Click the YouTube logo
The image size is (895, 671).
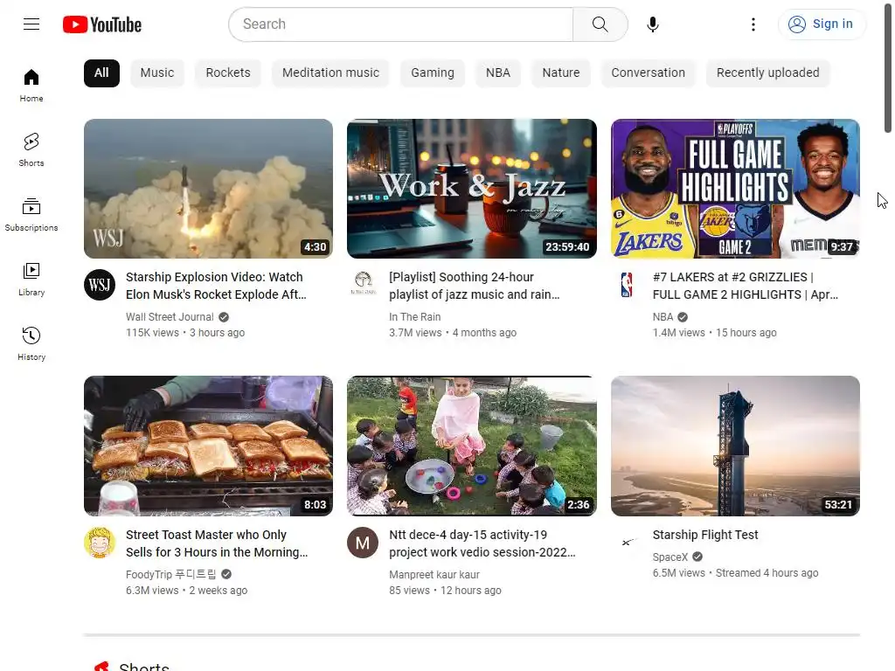click(x=102, y=24)
